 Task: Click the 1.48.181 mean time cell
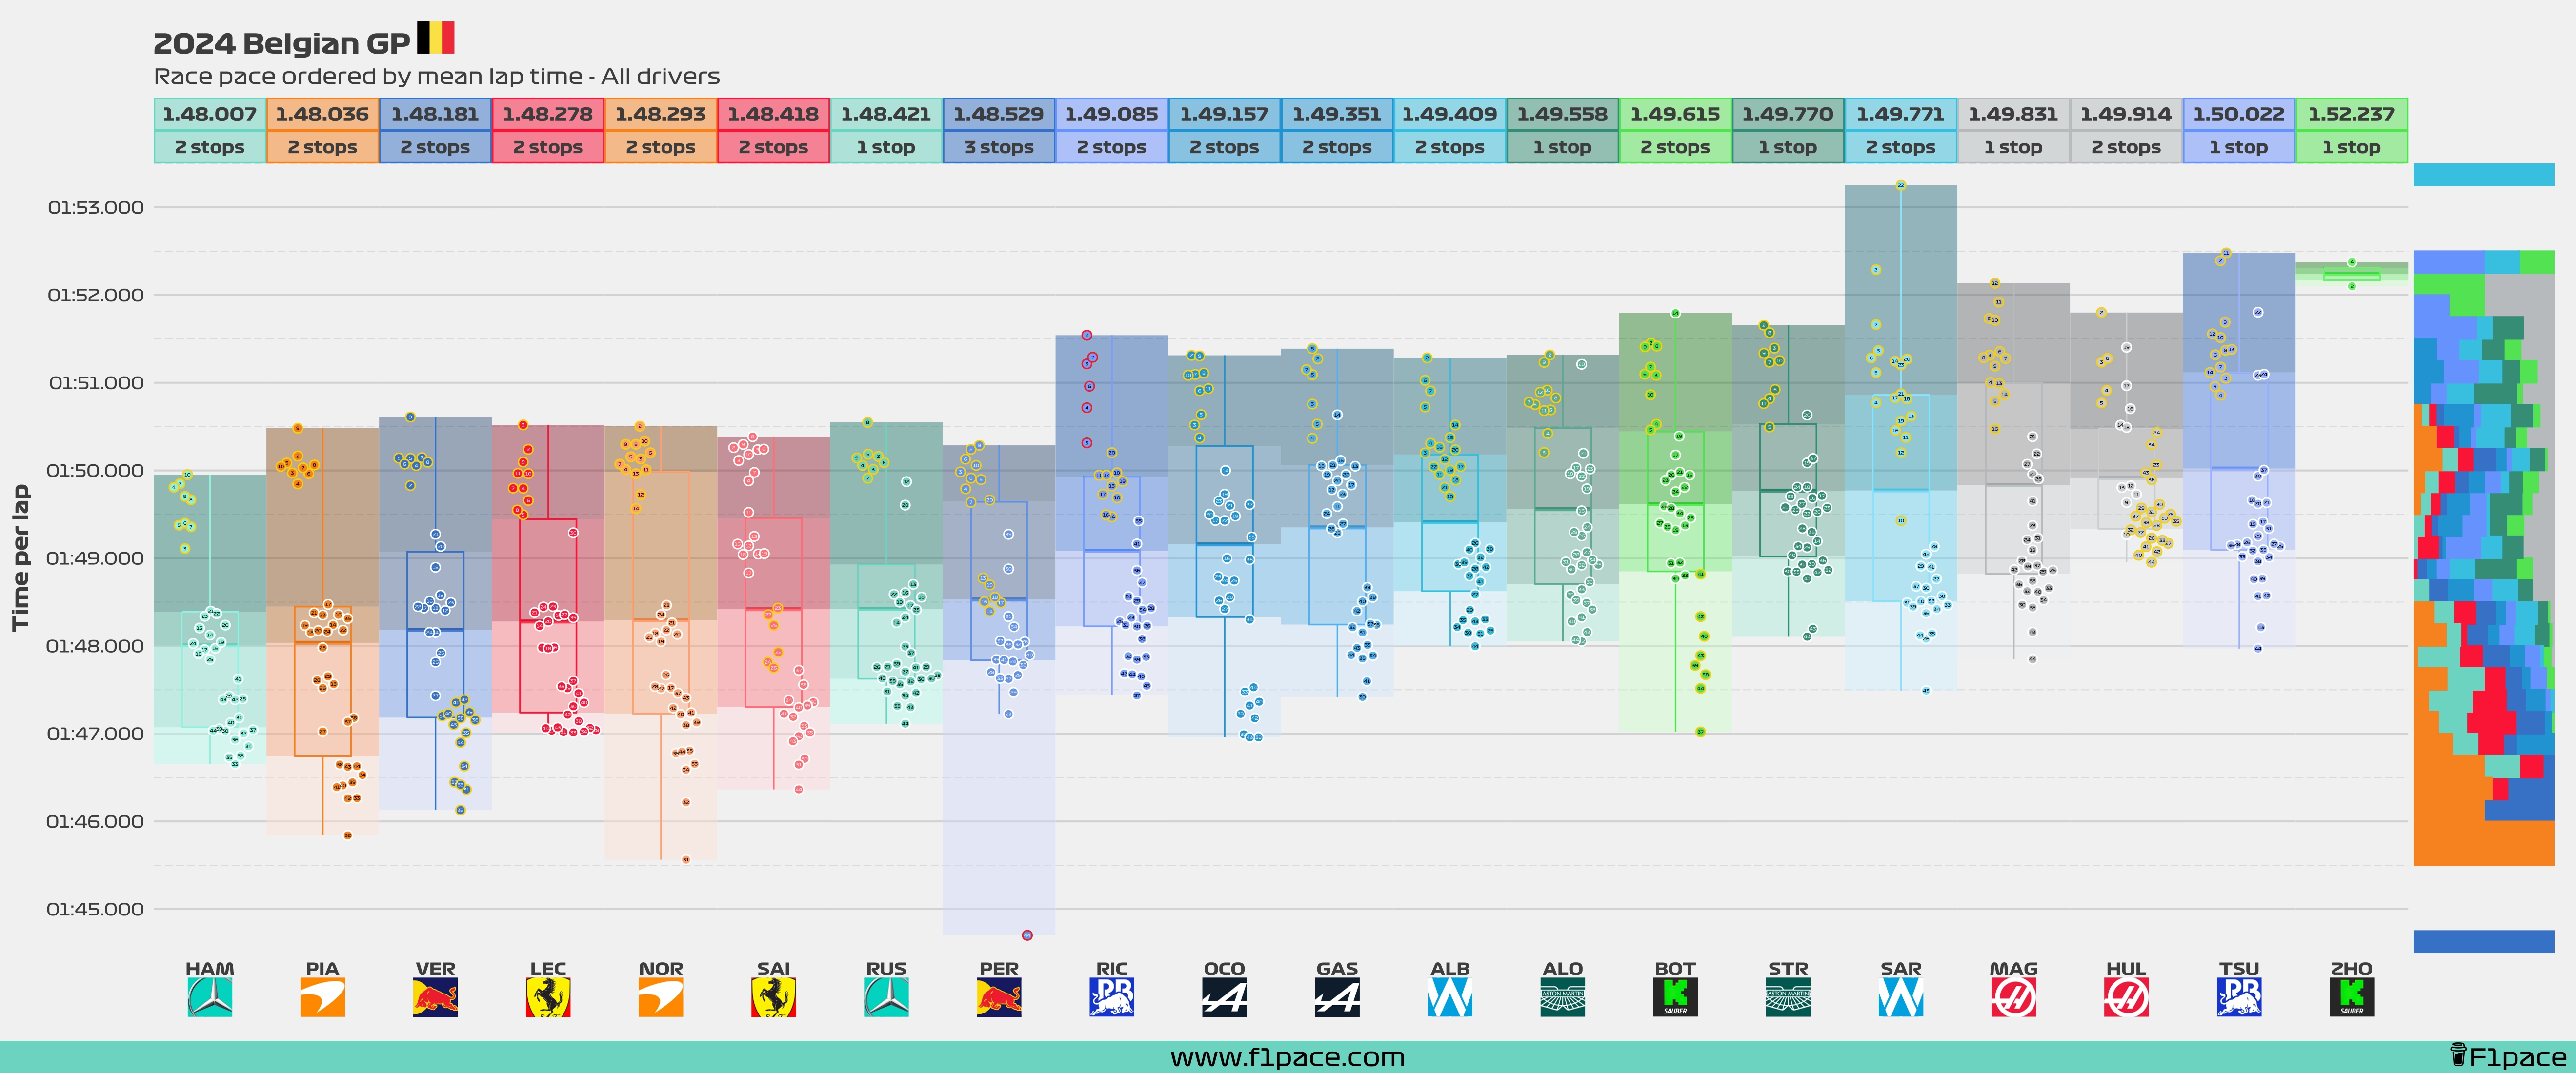pos(435,114)
